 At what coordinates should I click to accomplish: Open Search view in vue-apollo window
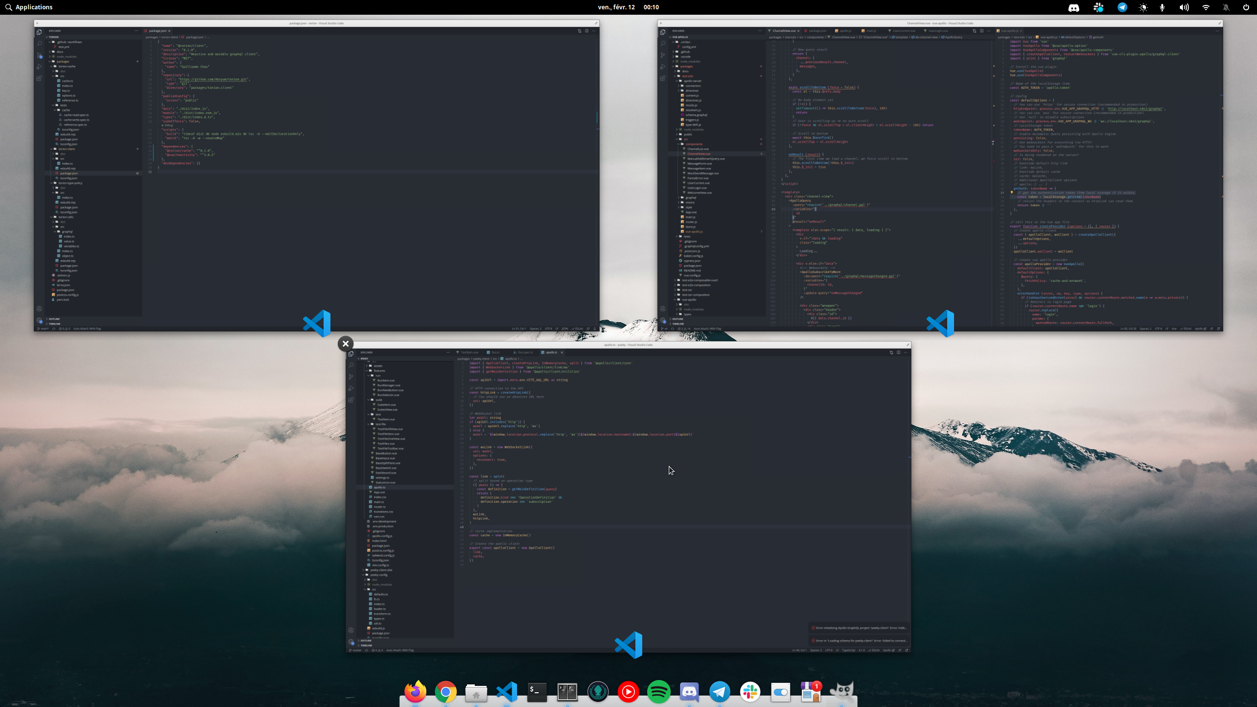tap(663, 44)
